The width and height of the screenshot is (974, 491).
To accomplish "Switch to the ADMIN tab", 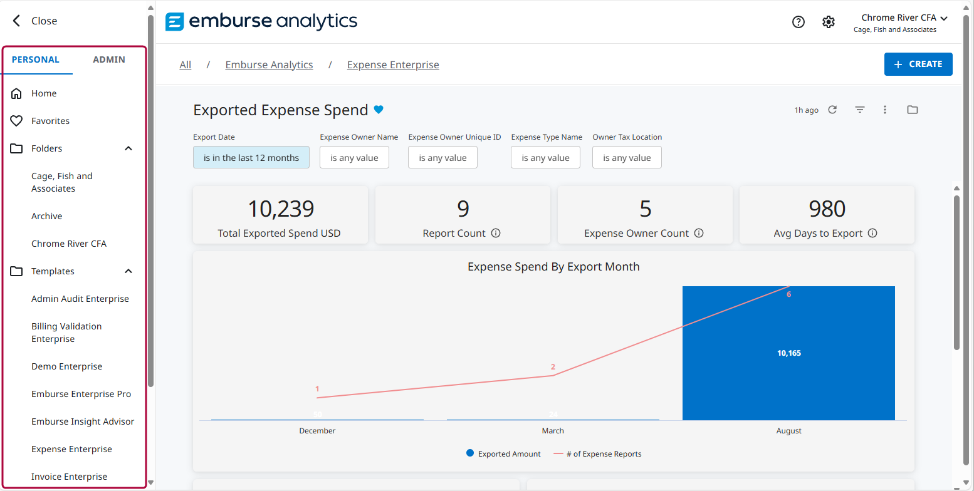I will click(x=109, y=59).
